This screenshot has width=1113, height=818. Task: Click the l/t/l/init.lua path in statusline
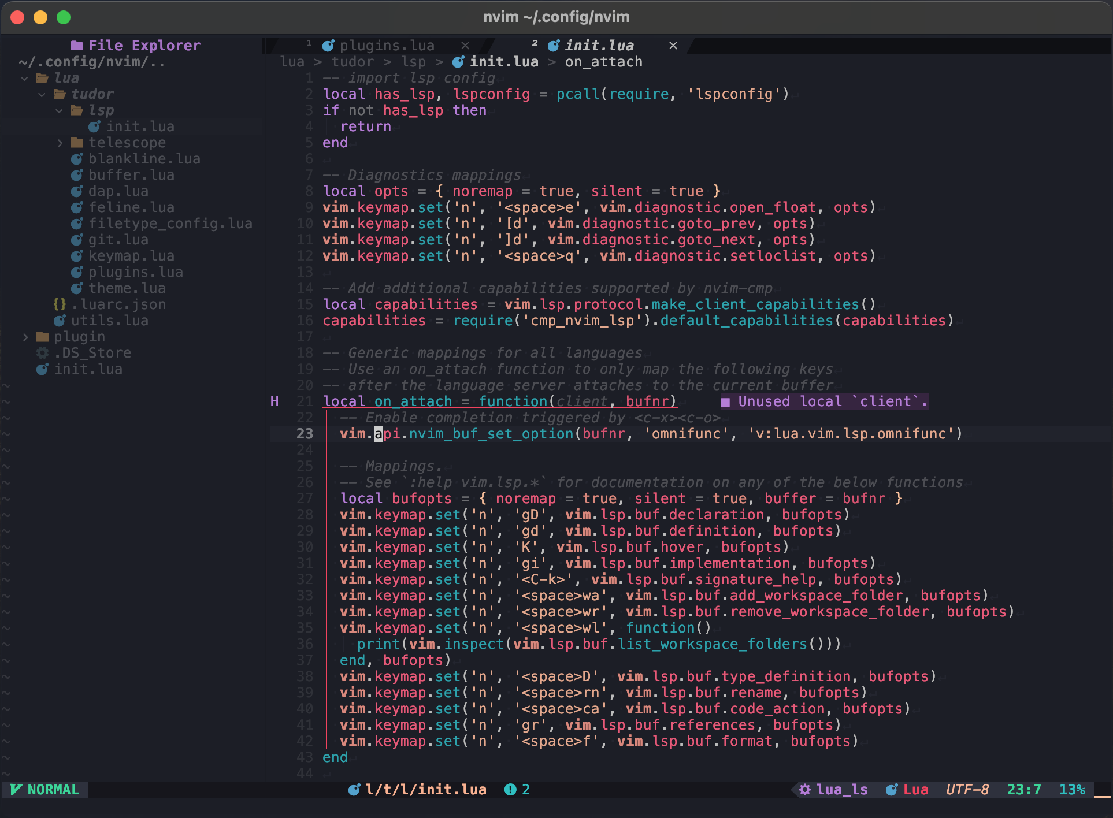click(426, 790)
